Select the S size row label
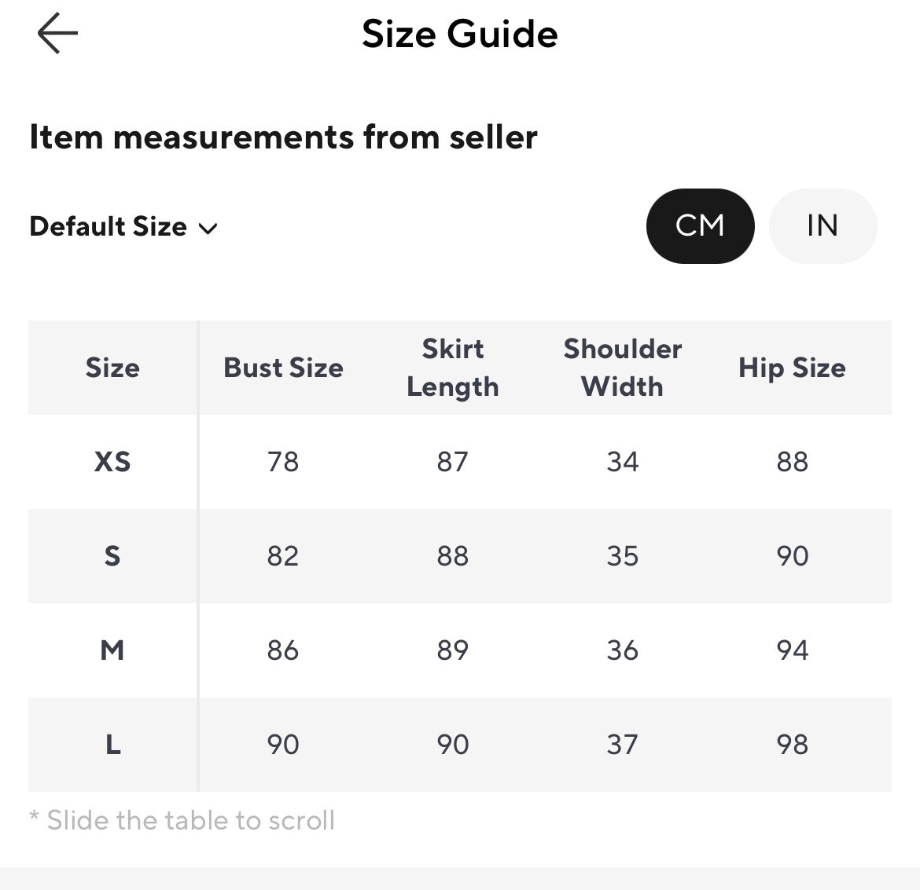 click(x=112, y=556)
